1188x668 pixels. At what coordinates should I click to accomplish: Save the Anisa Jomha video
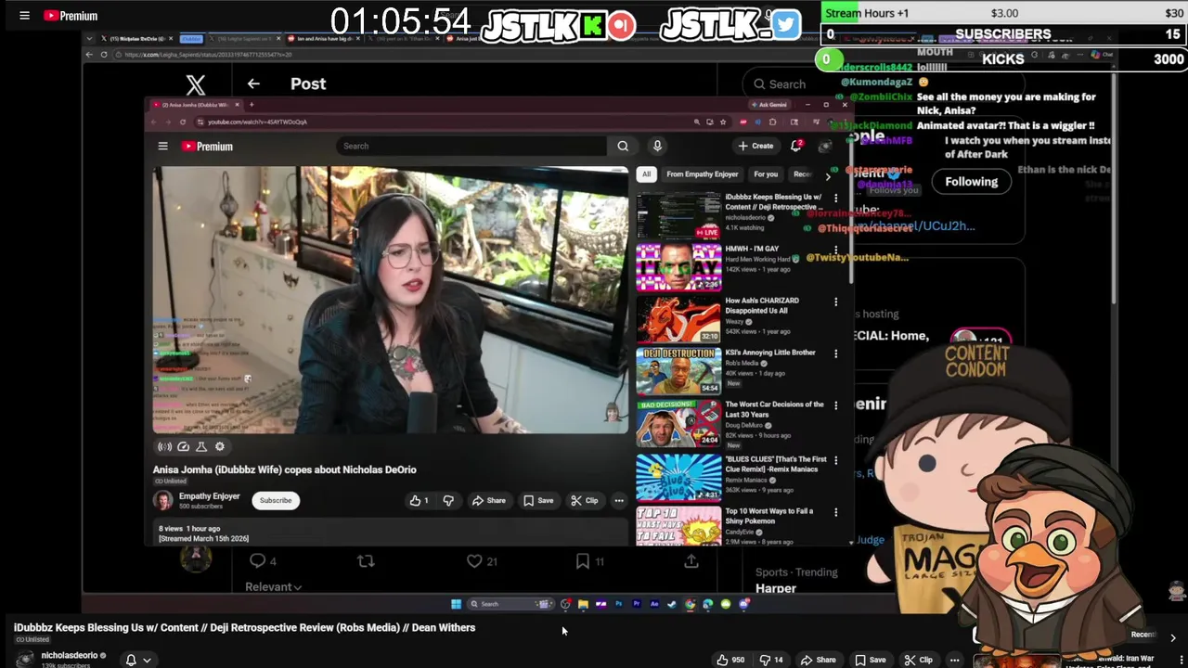(537, 500)
